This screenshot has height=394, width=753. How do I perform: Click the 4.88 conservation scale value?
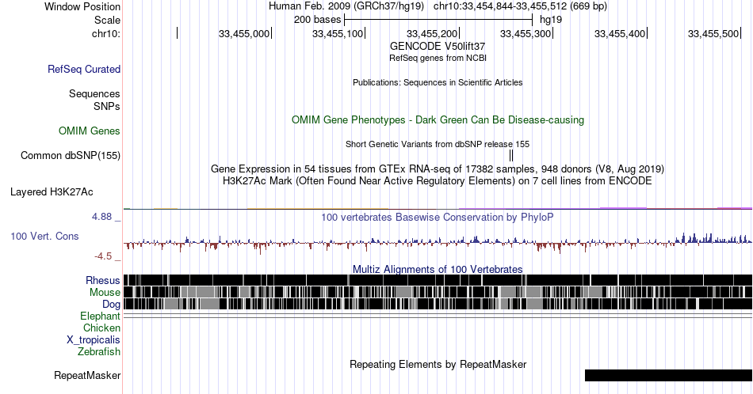(101, 217)
